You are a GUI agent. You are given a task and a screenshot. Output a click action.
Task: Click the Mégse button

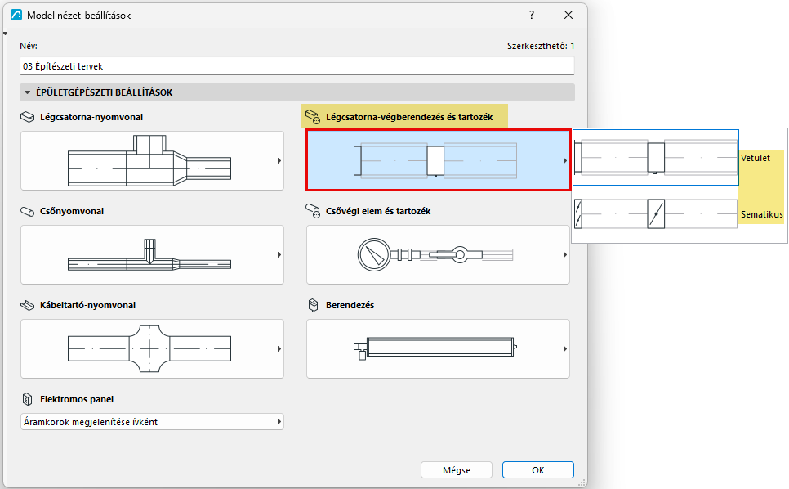pos(457,470)
